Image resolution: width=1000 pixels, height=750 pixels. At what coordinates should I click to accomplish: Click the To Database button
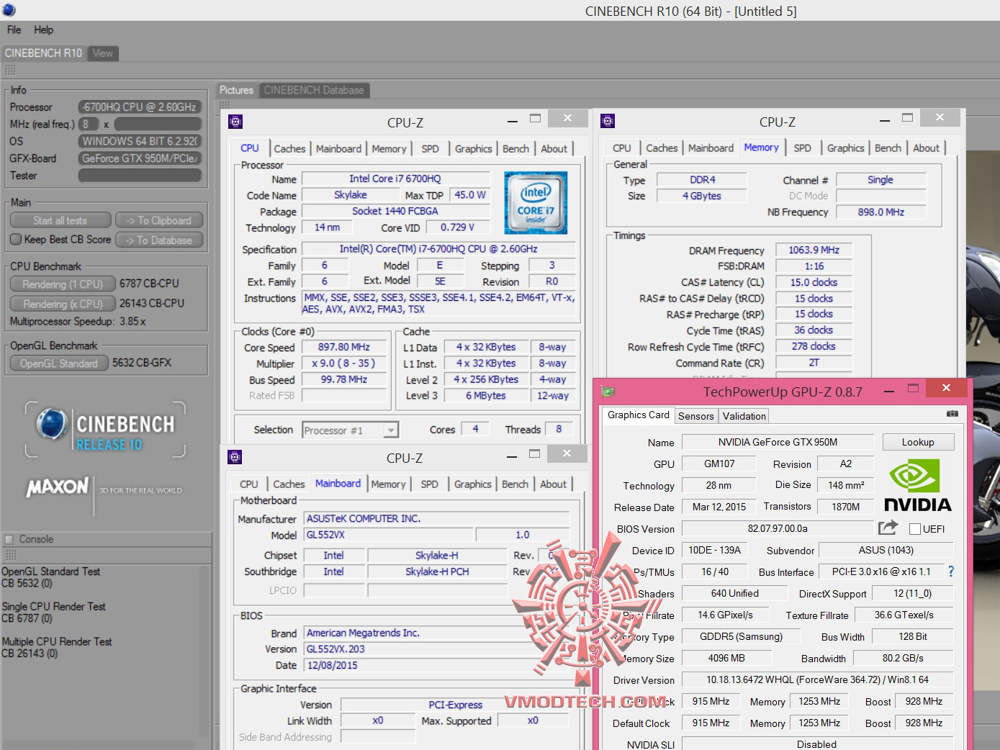[159, 240]
